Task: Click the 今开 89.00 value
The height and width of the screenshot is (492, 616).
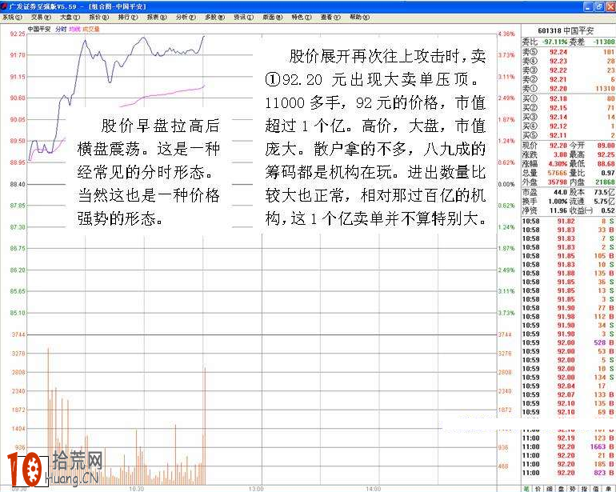Action: (606, 146)
